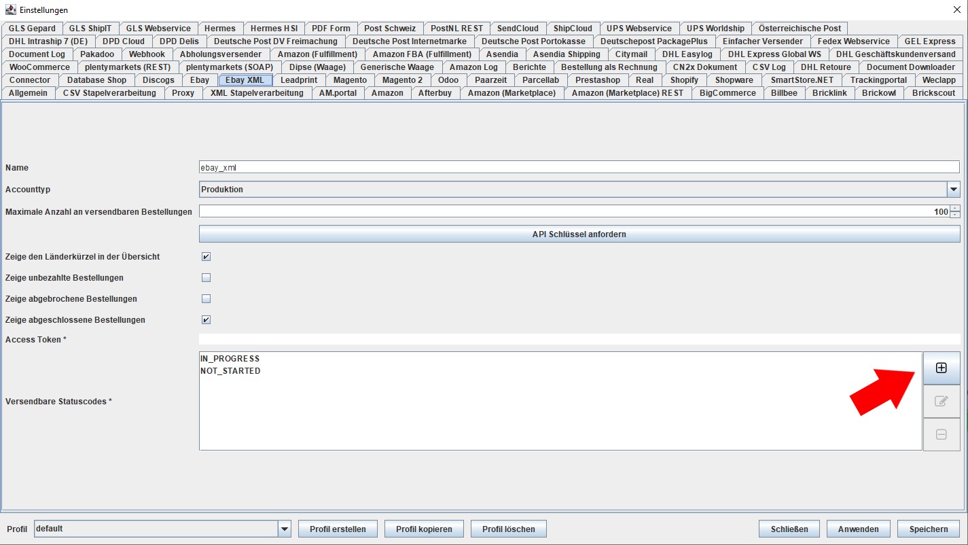Viewport: 968px width, 545px height.
Task: Select the Generische Waage tab
Action: click(397, 67)
